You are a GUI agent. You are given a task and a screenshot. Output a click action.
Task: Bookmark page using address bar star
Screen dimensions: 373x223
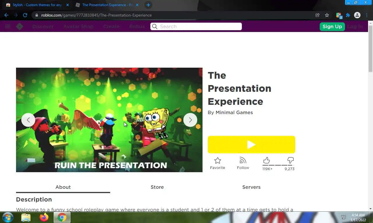[x=327, y=15]
